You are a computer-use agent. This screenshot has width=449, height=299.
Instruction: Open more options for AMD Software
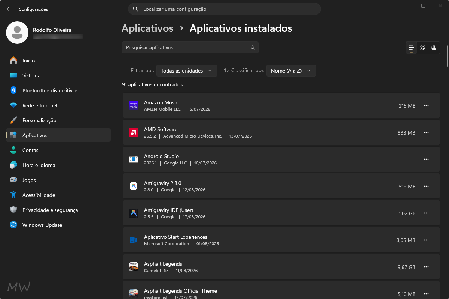426,132
